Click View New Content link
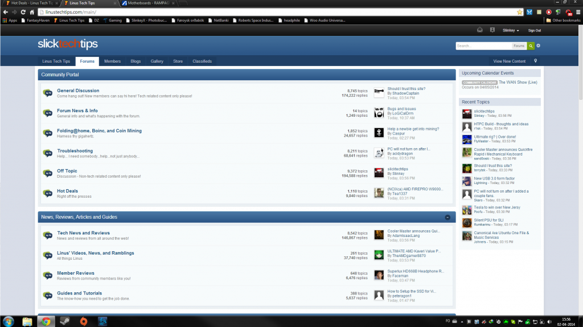The height and width of the screenshot is (327, 583). click(x=510, y=62)
